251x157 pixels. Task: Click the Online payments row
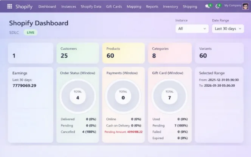point(124,119)
